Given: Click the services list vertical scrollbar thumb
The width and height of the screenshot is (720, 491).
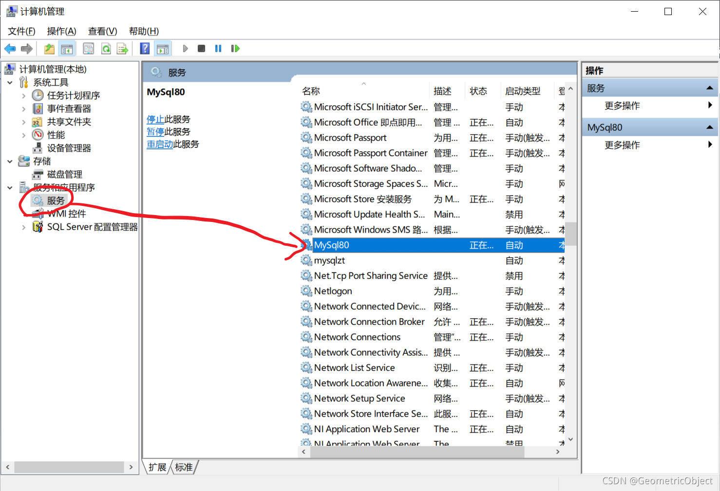Looking at the screenshot, I should click(x=571, y=234).
